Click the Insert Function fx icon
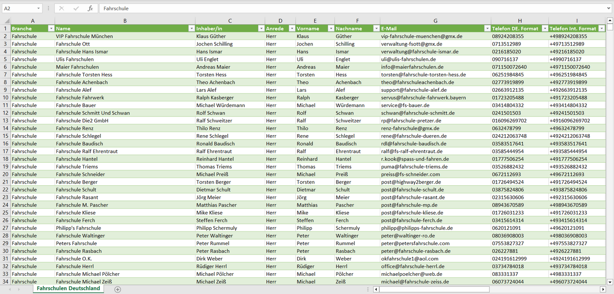This screenshot has height=294, width=614. pyautogui.click(x=90, y=8)
